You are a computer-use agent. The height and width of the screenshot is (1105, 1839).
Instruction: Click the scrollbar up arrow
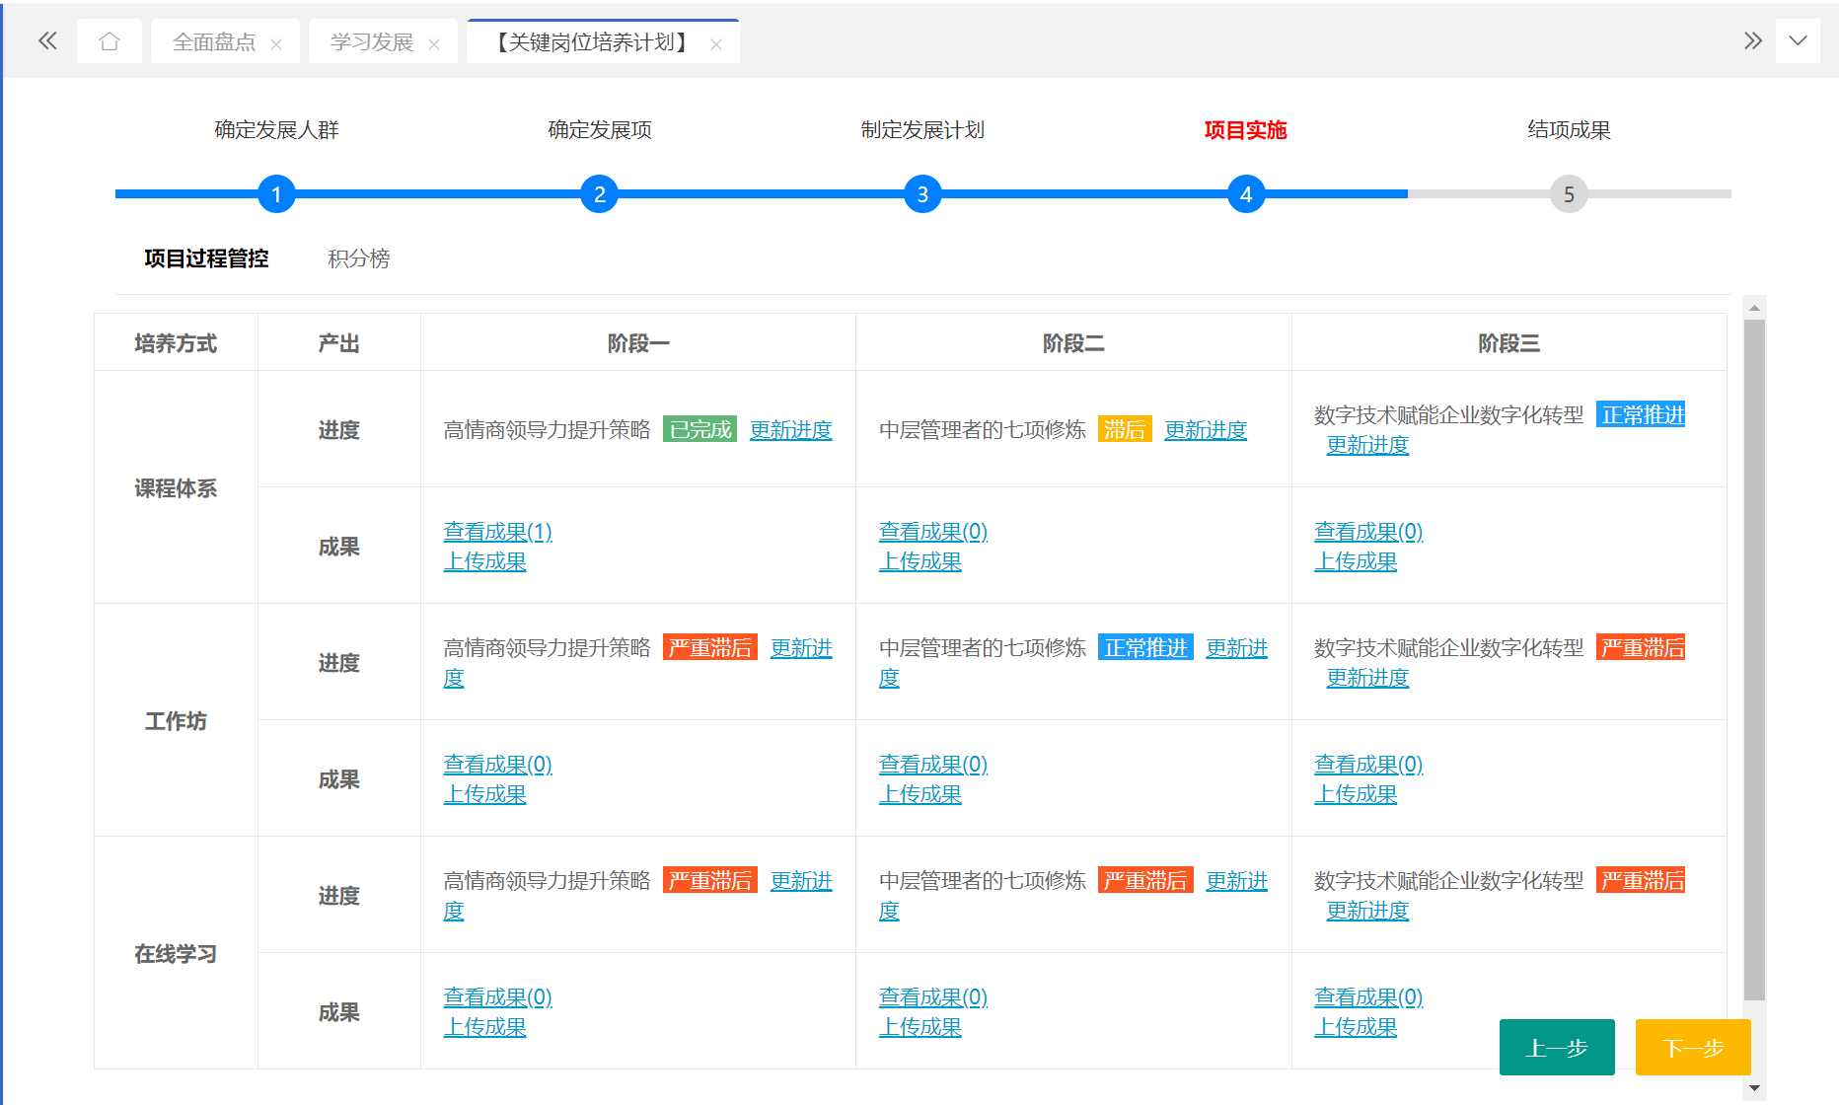tap(1754, 308)
